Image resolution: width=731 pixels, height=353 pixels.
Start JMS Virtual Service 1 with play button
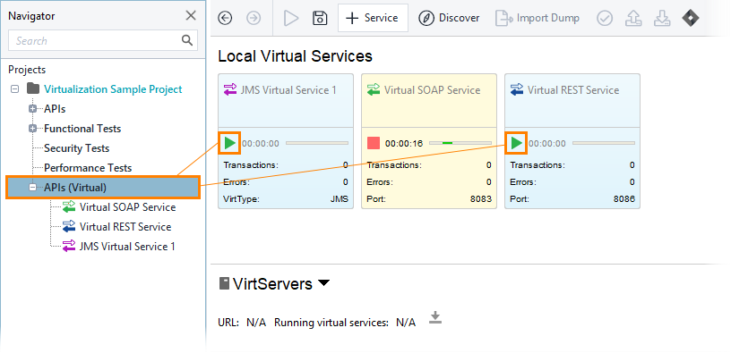(x=229, y=143)
